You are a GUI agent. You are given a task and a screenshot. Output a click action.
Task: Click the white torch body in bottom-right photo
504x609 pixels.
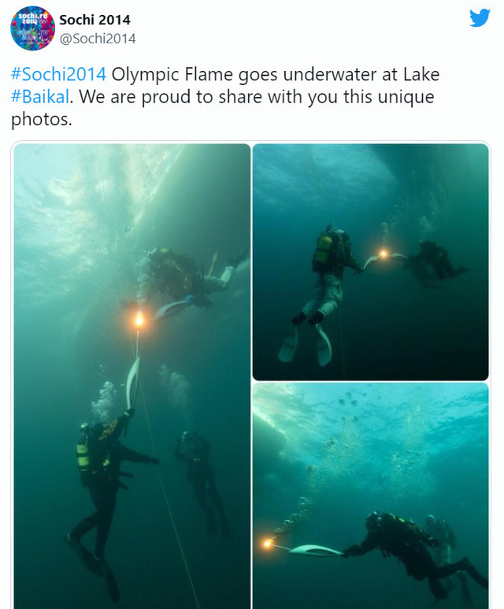coord(315,550)
